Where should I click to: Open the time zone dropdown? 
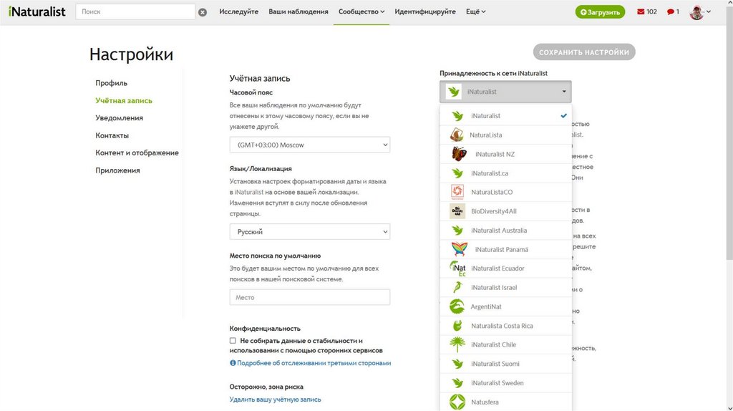[x=309, y=145]
